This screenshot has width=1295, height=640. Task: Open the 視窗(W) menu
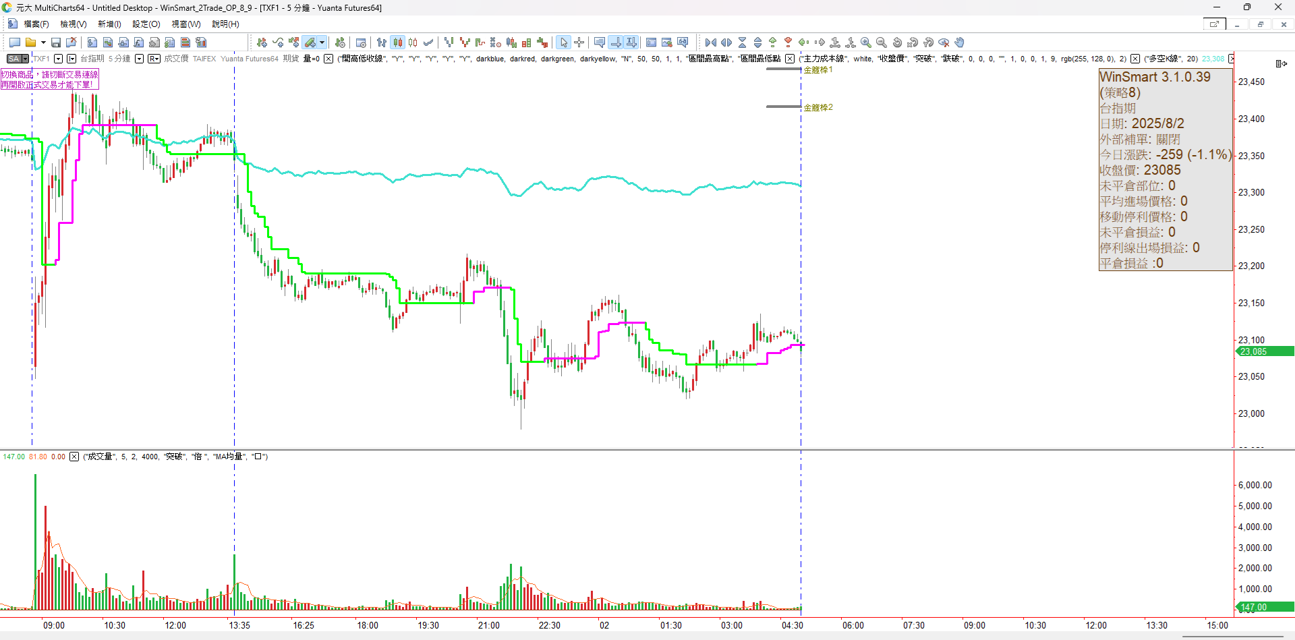tap(186, 24)
